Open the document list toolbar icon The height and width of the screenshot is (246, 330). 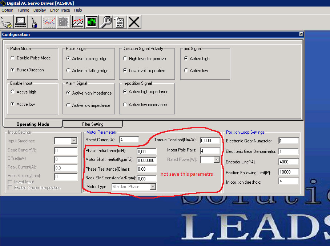120,22
